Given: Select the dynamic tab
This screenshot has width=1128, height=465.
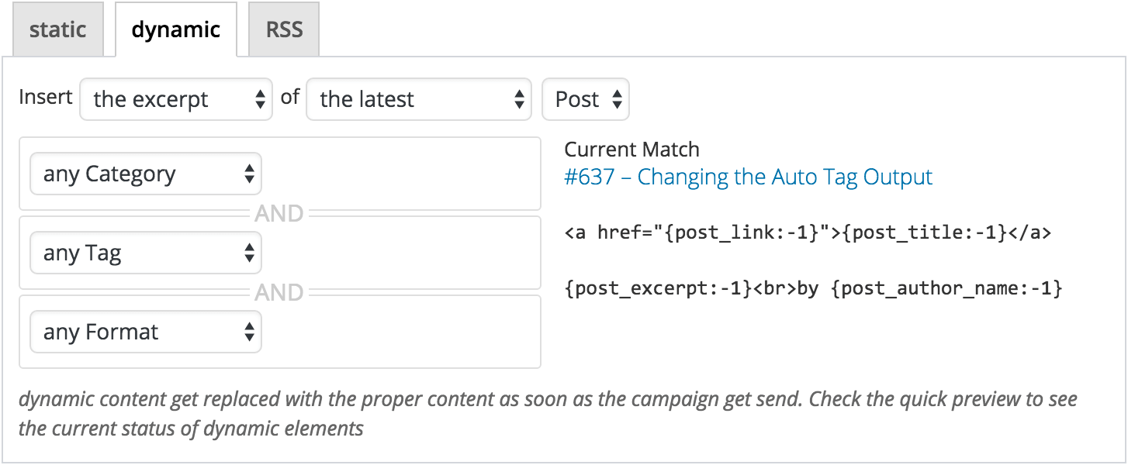Looking at the screenshot, I should tap(175, 29).
